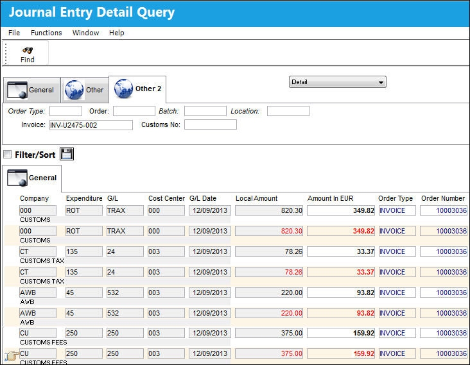The height and width of the screenshot is (365, 470).
Task: Click the Invoice field containing INV-U2475-002
Action: pos(91,125)
